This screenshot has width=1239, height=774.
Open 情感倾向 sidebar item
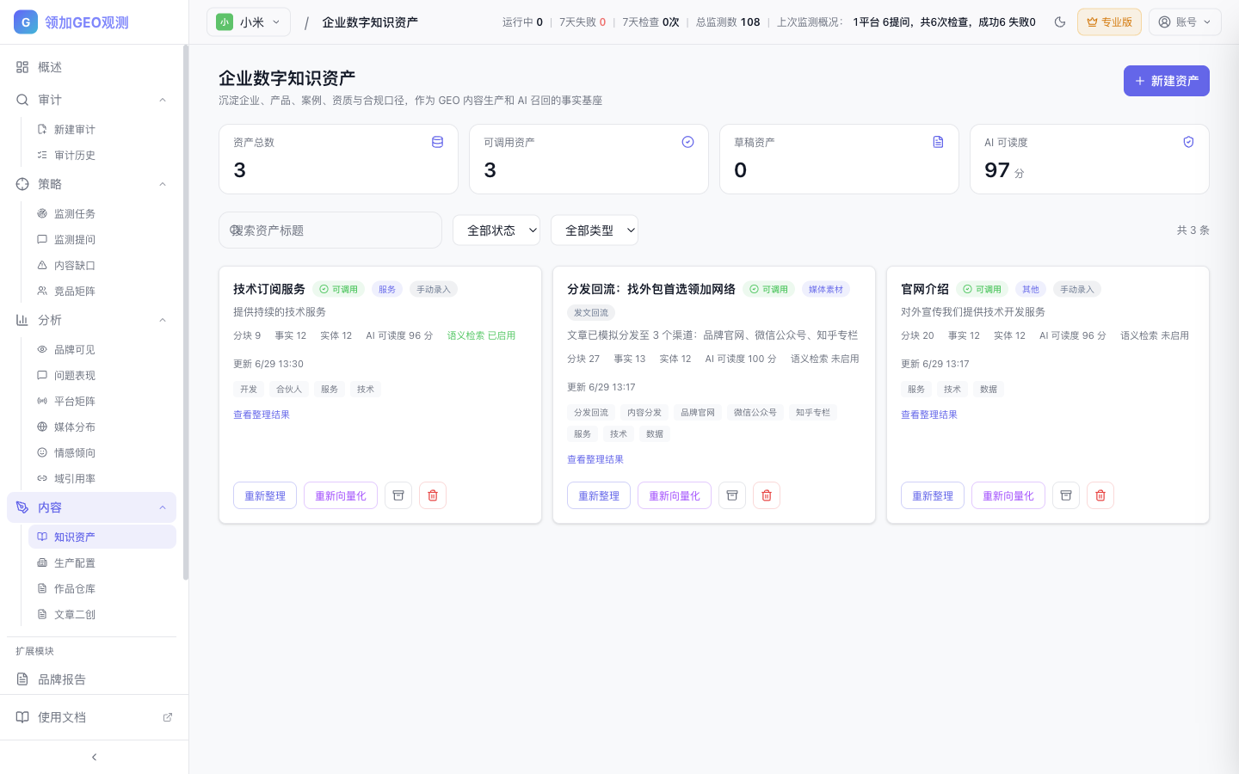102,452
